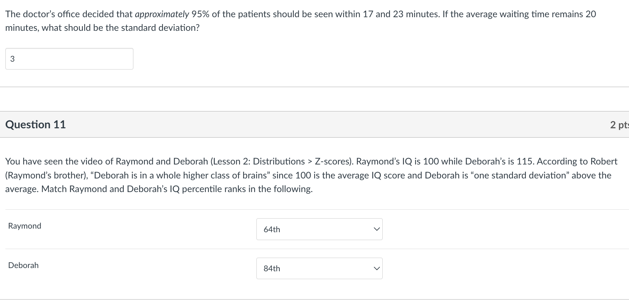The image size is (629, 301).
Task: Click the chevron arrow on the 84th dropdown
Action: [x=376, y=268]
